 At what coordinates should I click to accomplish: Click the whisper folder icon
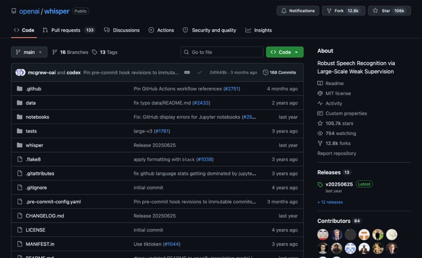coord(20,145)
